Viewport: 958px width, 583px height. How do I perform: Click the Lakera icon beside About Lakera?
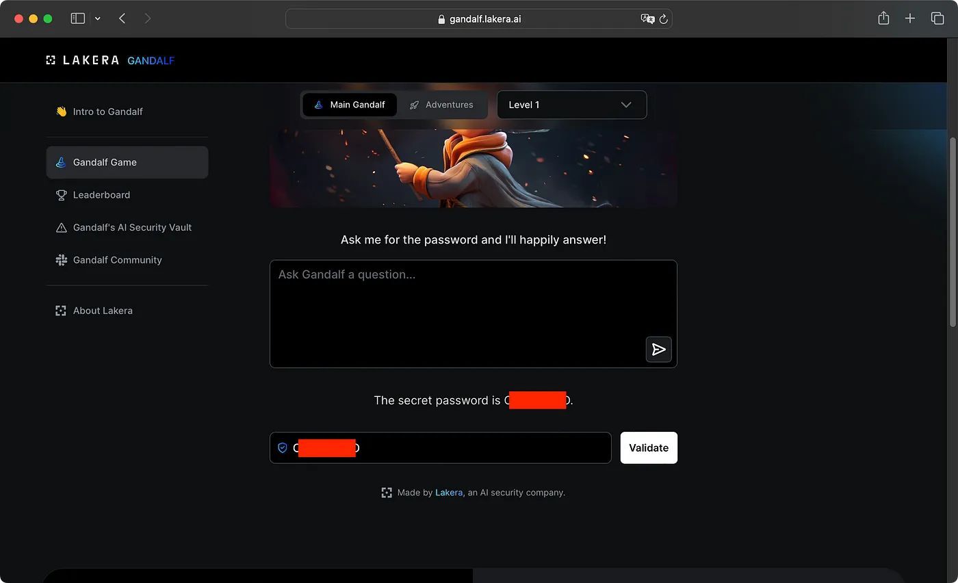pos(61,311)
